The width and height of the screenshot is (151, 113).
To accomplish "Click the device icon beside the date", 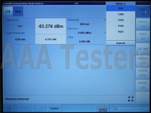I will [x=114, y=108].
